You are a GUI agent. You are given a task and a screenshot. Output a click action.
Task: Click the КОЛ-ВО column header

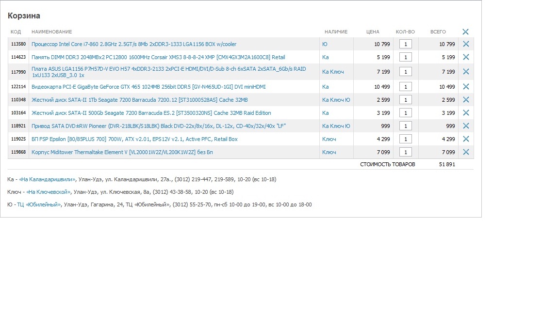pos(405,31)
